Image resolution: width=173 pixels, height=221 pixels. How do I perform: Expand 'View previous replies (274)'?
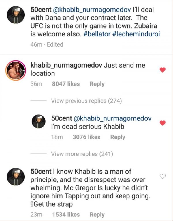(x=86, y=101)
